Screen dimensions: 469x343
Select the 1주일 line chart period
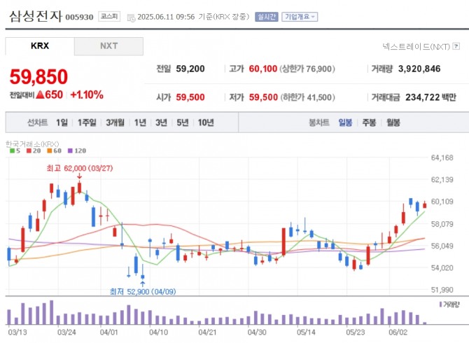(87, 122)
